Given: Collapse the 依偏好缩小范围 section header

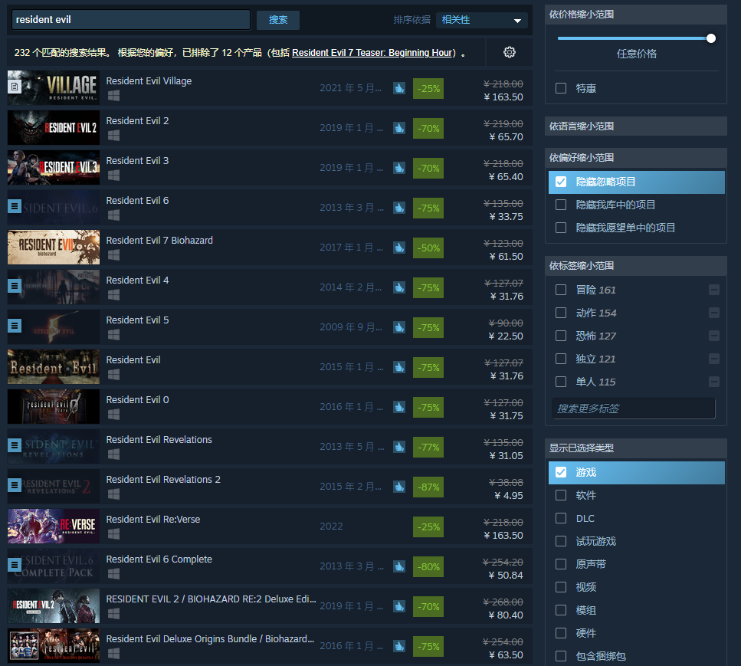Looking at the screenshot, I should (635, 157).
